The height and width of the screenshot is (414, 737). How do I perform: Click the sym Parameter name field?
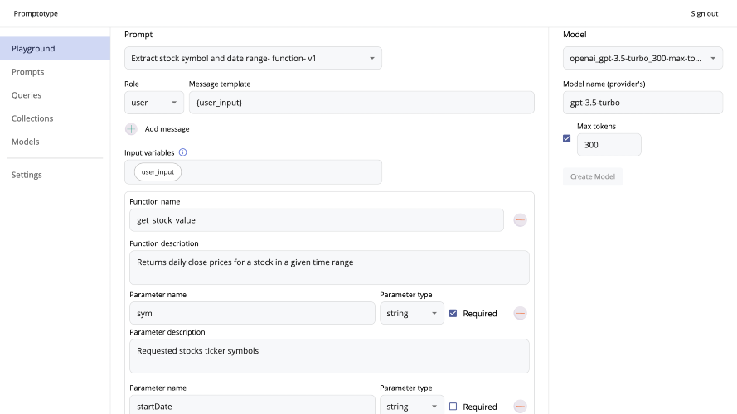click(252, 313)
